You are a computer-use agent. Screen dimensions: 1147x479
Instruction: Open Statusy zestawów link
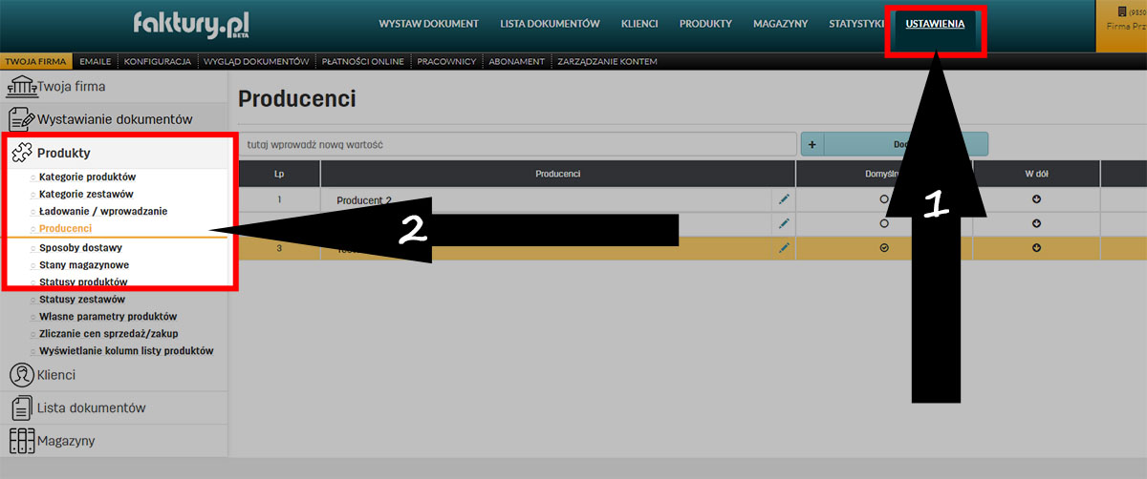pos(82,299)
